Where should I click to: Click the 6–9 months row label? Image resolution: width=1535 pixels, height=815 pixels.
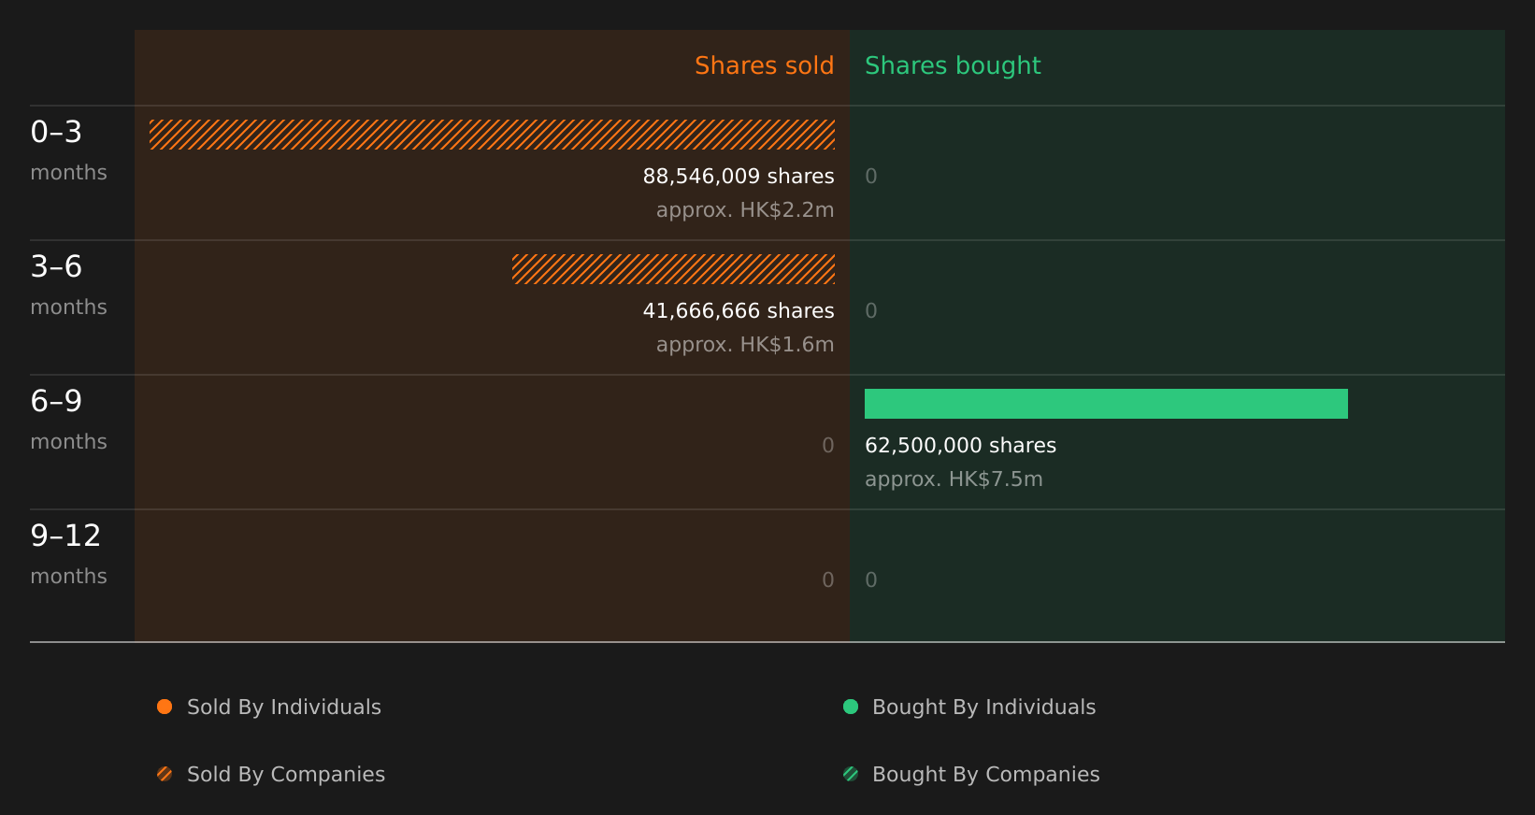coord(68,421)
